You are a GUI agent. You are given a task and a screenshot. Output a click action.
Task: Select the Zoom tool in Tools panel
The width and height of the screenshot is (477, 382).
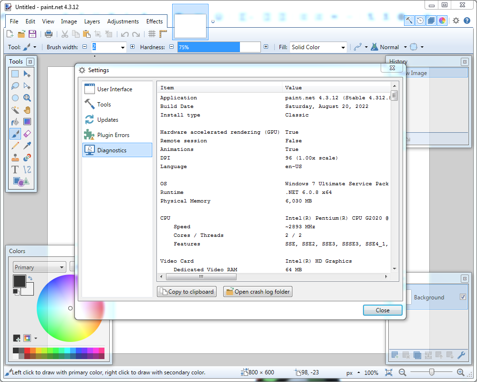(27, 98)
